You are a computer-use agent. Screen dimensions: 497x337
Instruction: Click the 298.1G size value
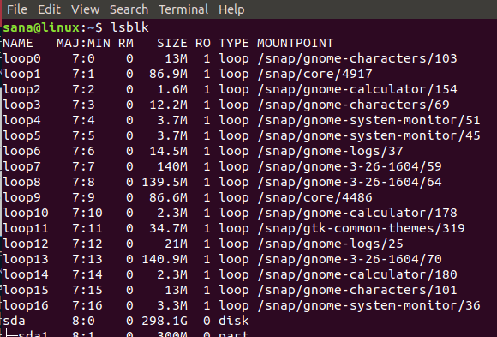165,321
